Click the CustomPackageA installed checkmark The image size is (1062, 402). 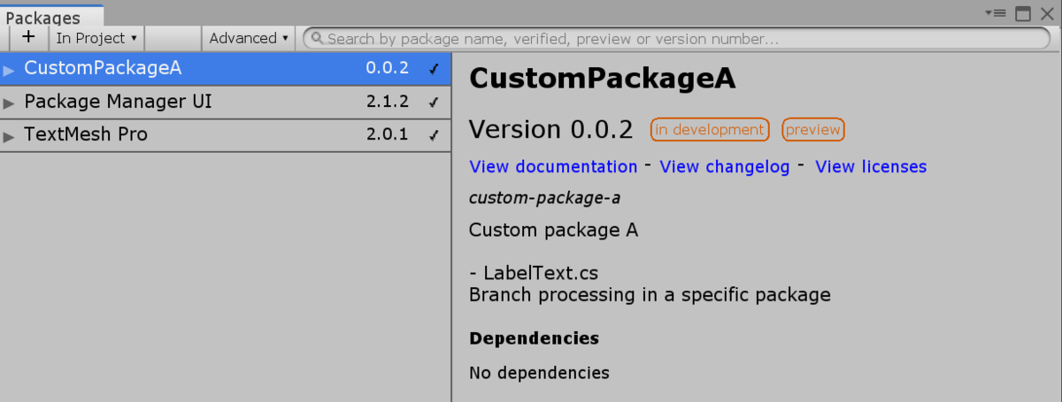click(433, 68)
